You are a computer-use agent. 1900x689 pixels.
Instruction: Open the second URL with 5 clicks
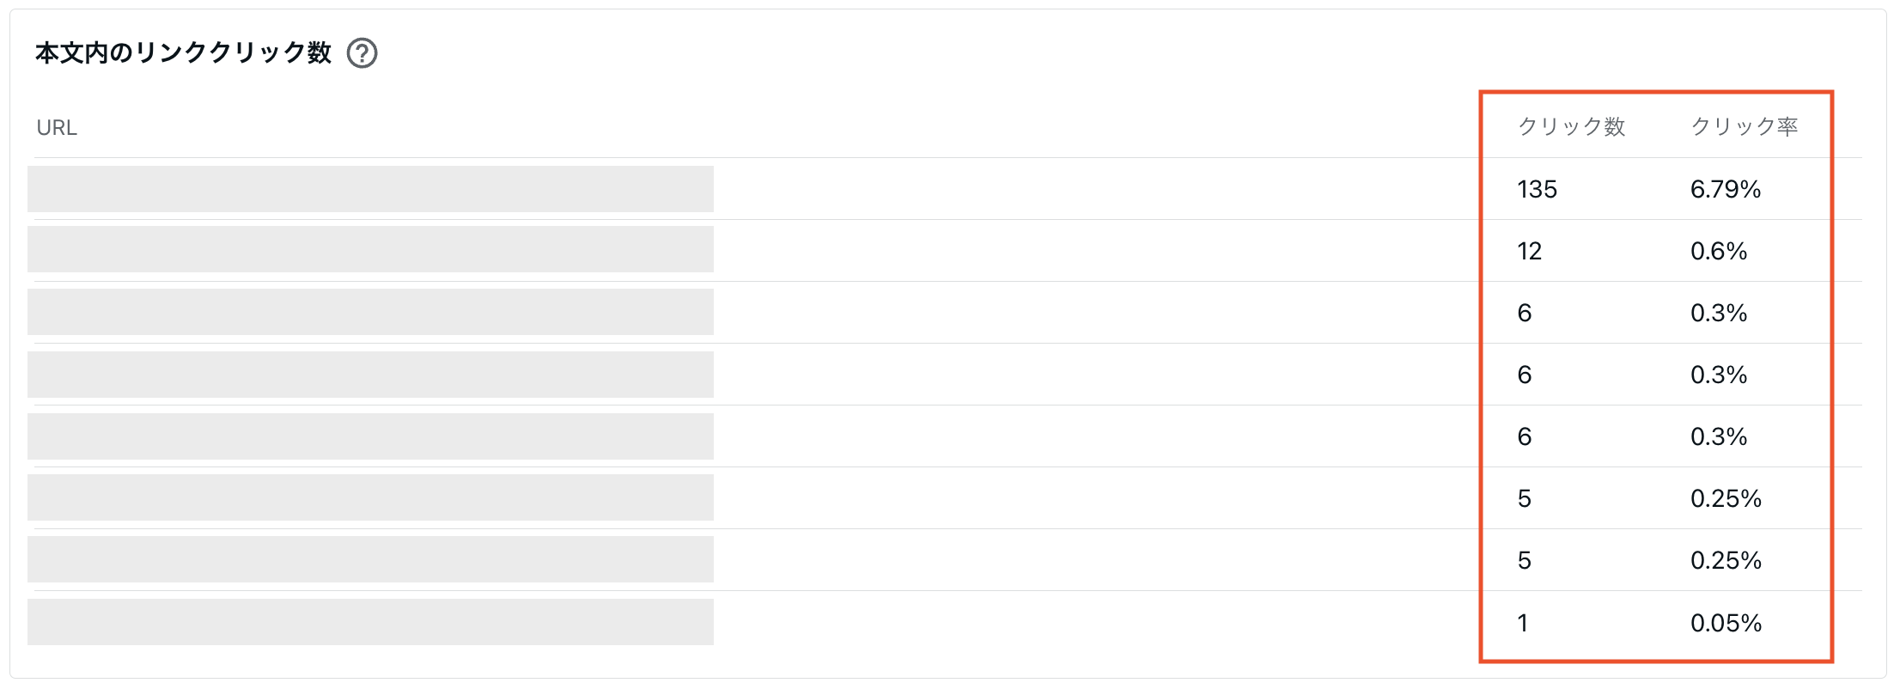pos(370,559)
